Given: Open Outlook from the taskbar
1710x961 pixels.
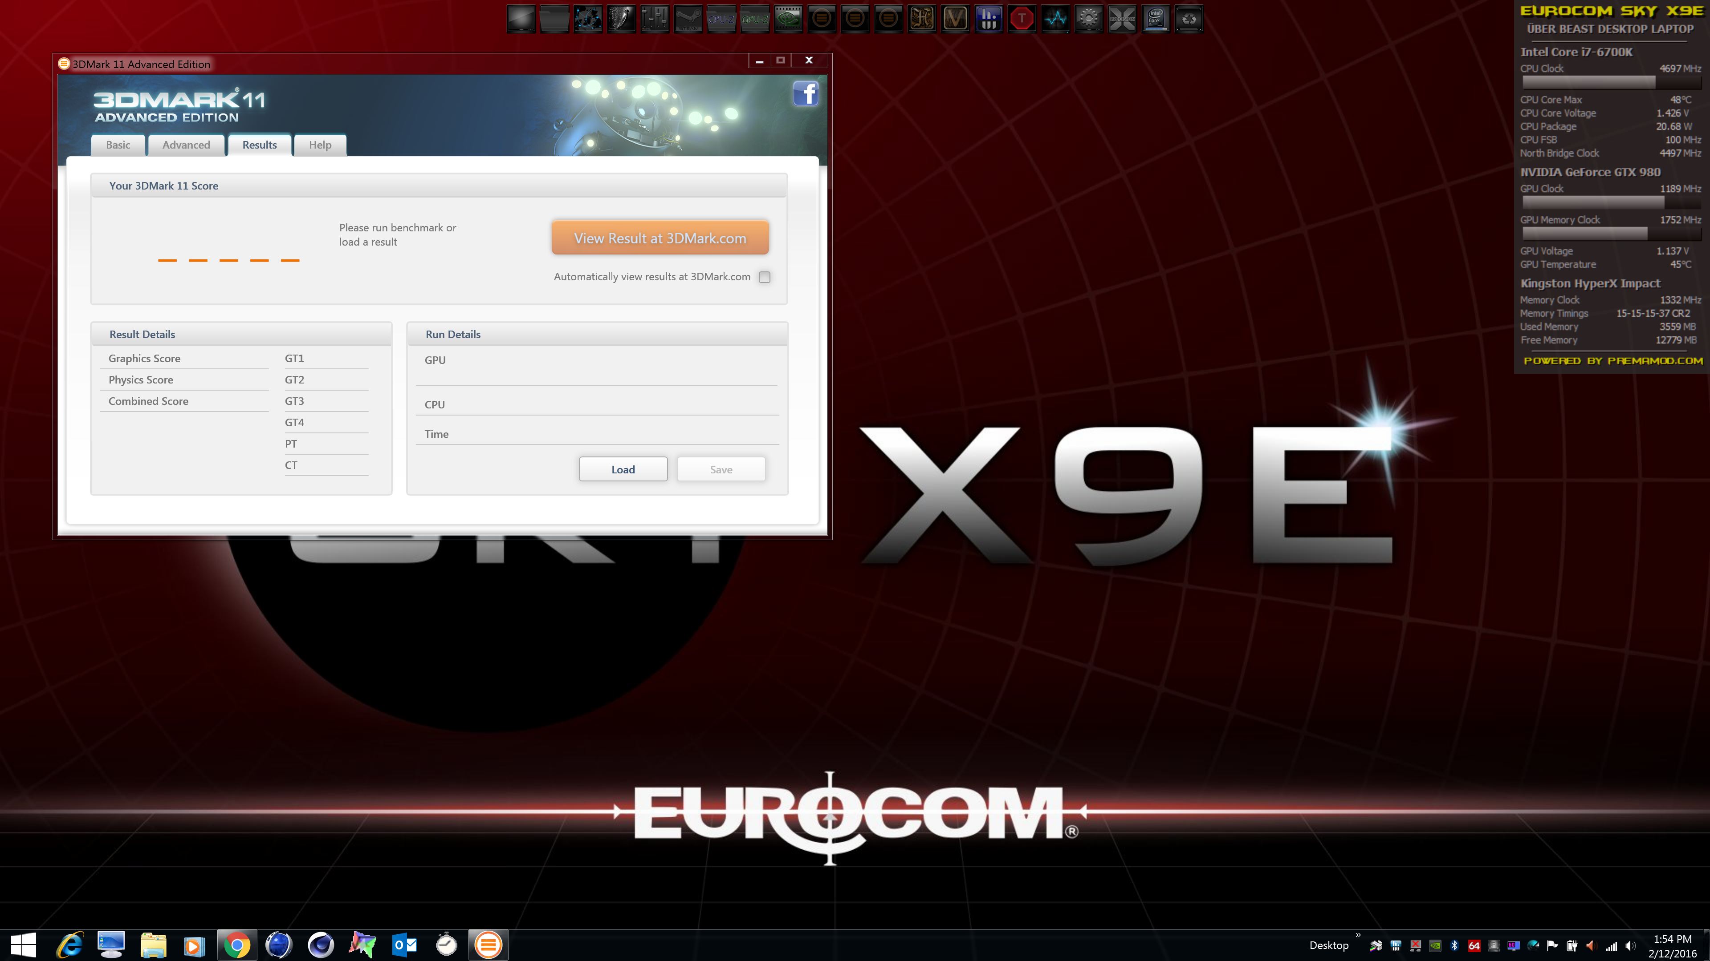Looking at the screenshot, I should (405, 945).
